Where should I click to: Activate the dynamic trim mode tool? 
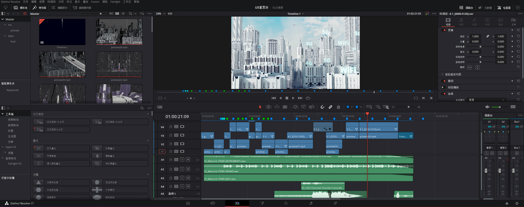point(277,107)
